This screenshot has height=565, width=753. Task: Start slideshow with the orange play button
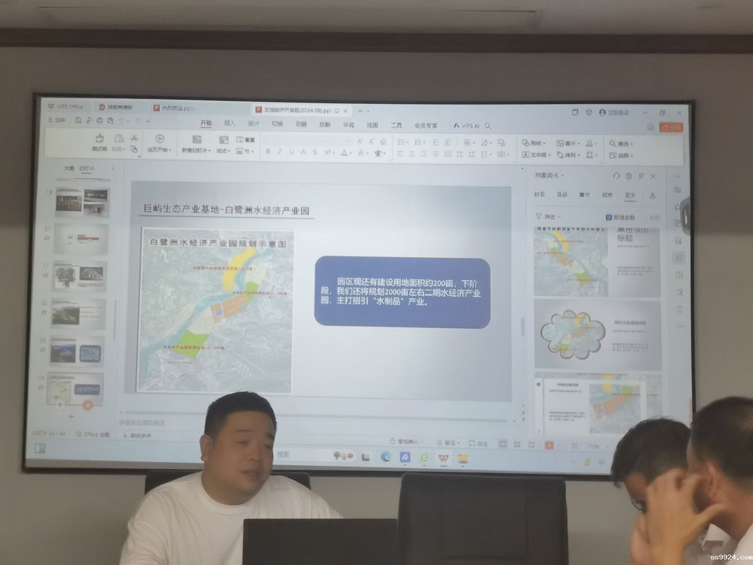549,445
